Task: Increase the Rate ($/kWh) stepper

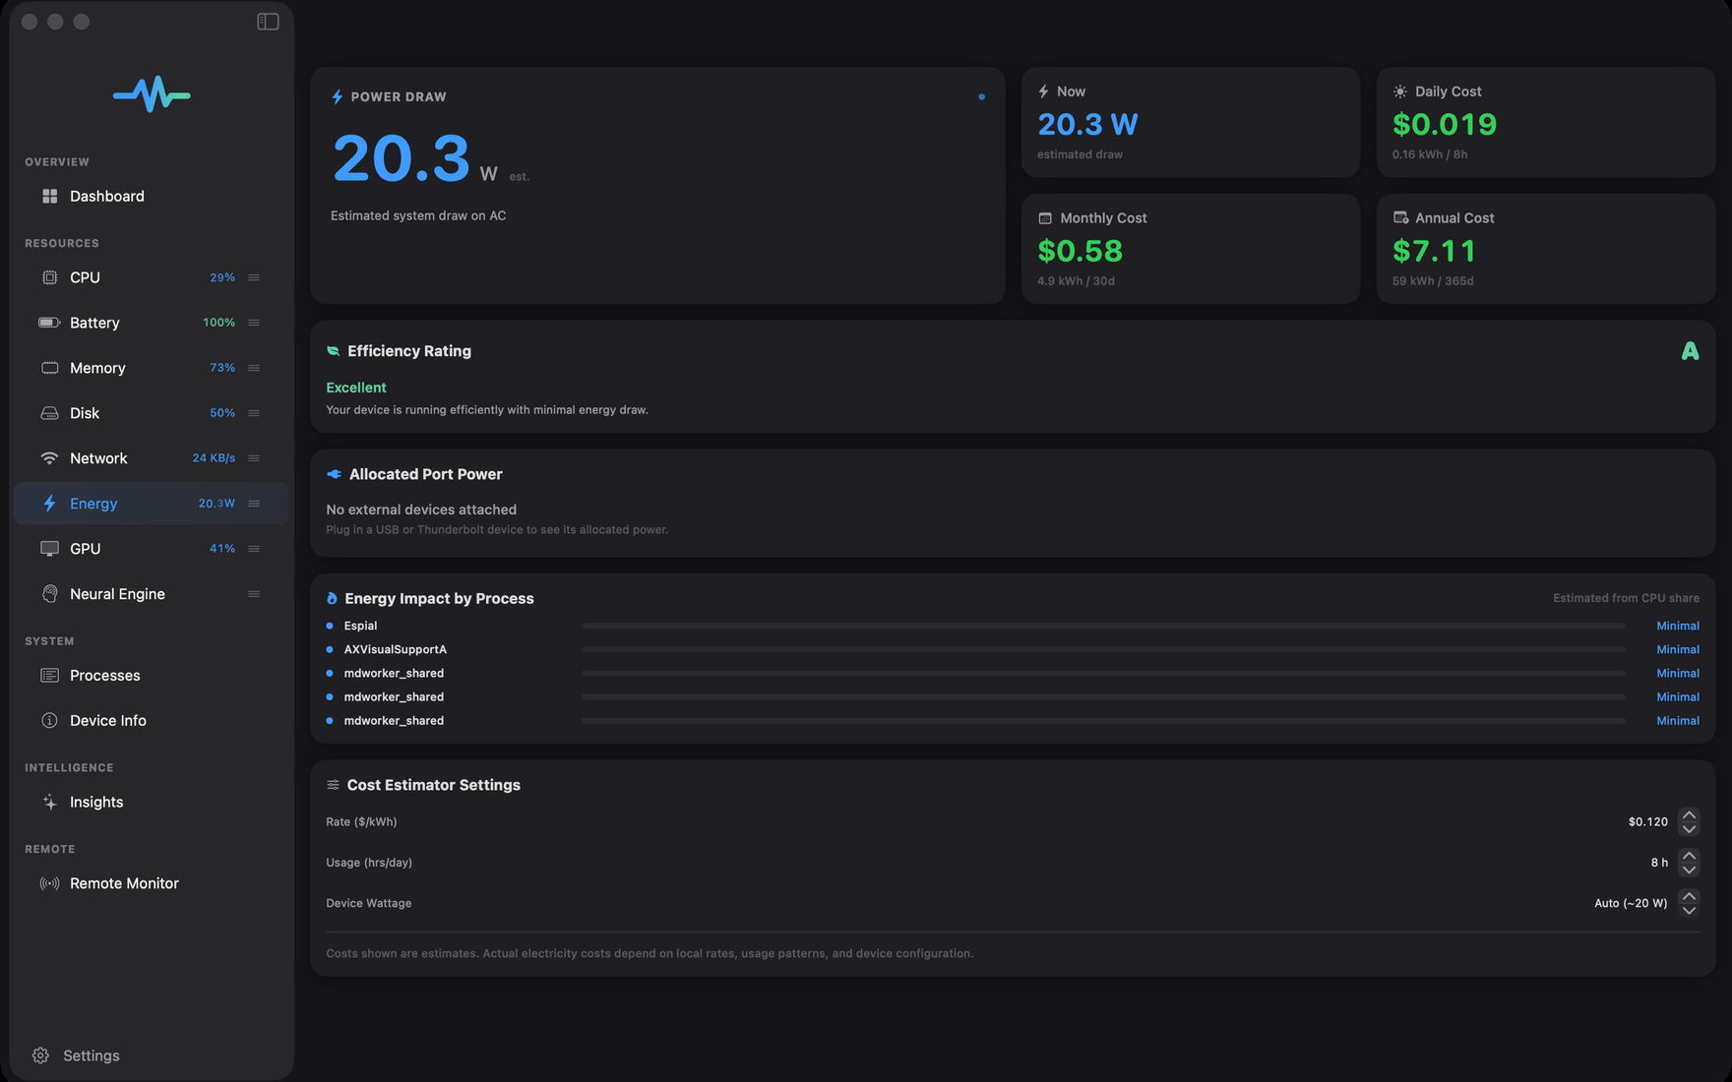Action: 1689,814
